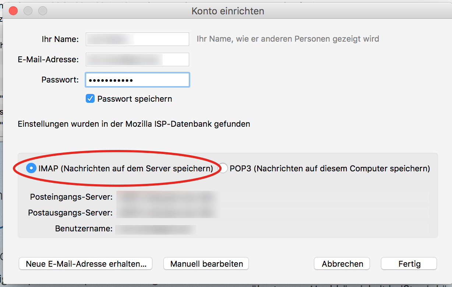Click the E-Mail-Adresse label text
The height and width of the screenshot is (287, 452).
(48, 59)
